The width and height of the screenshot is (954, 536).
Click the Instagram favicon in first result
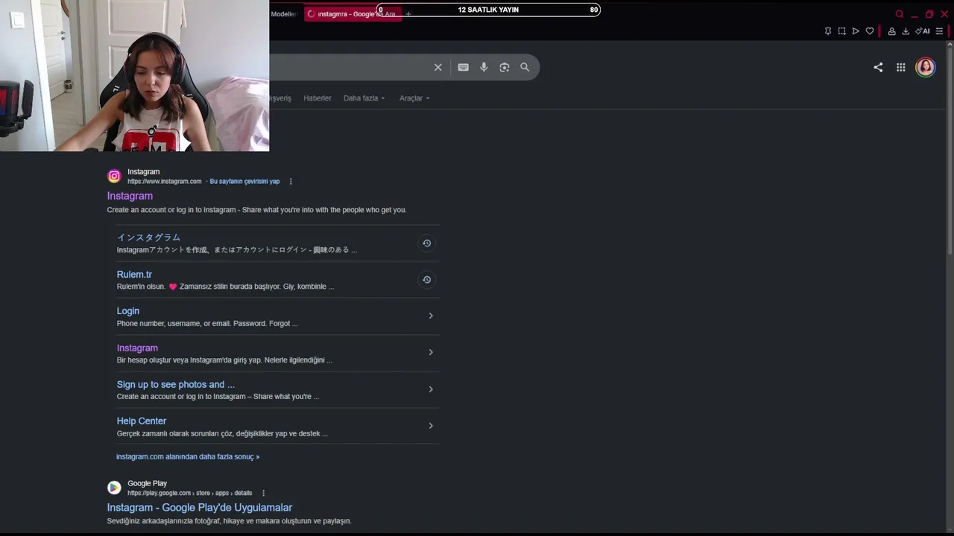point(114,176)
